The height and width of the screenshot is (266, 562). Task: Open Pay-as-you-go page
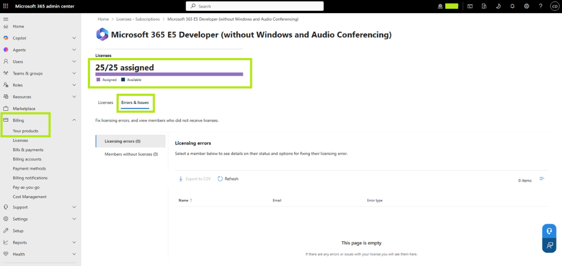(x=26, y=187)
